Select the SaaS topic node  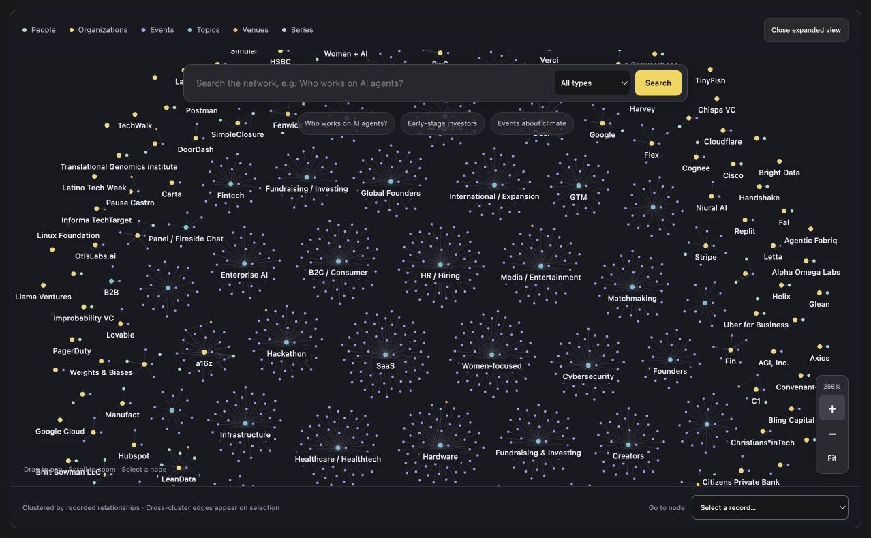385,355
